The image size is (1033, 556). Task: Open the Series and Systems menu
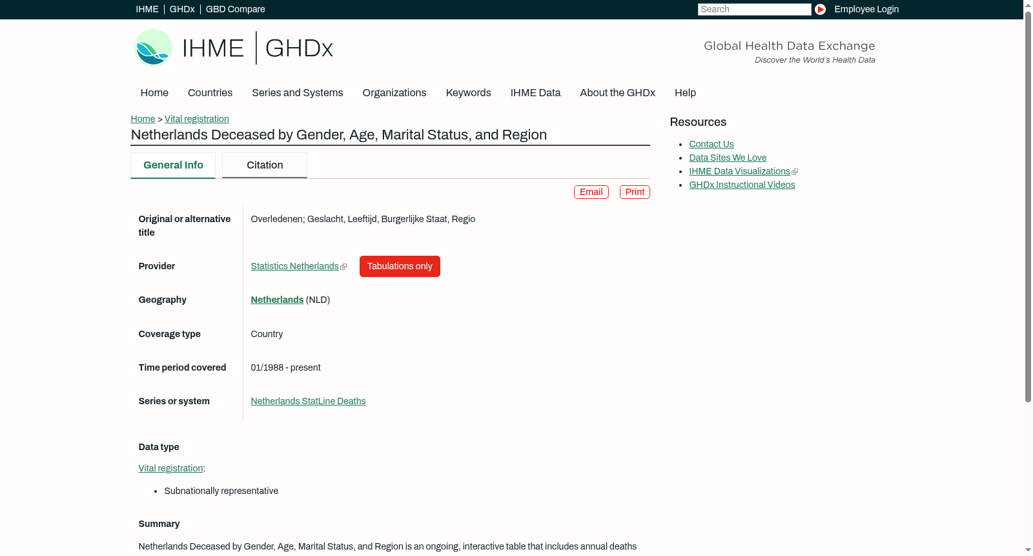pyautogui.click(x=297, y=92)
